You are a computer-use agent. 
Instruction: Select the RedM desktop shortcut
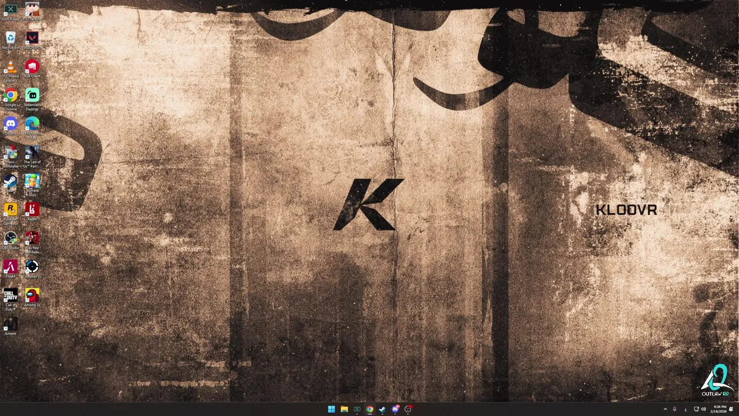(32, 212)
